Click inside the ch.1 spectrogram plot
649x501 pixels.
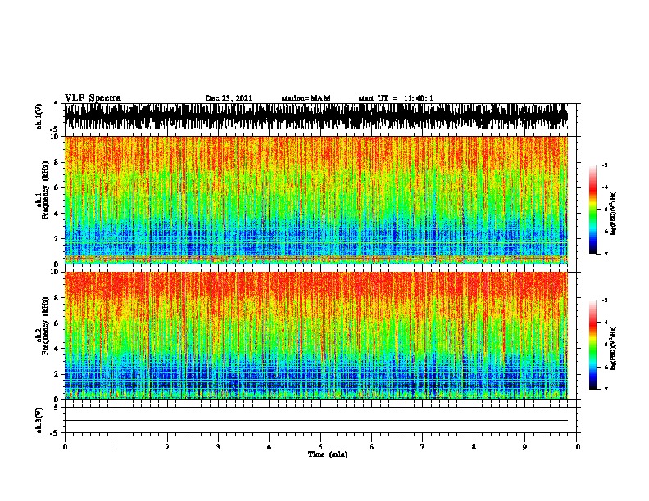(x=316, y=200)
